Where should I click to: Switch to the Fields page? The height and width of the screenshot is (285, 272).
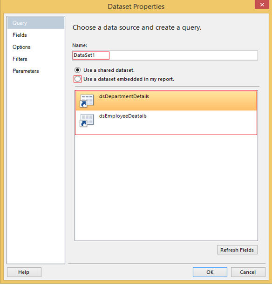coord(20,35)
